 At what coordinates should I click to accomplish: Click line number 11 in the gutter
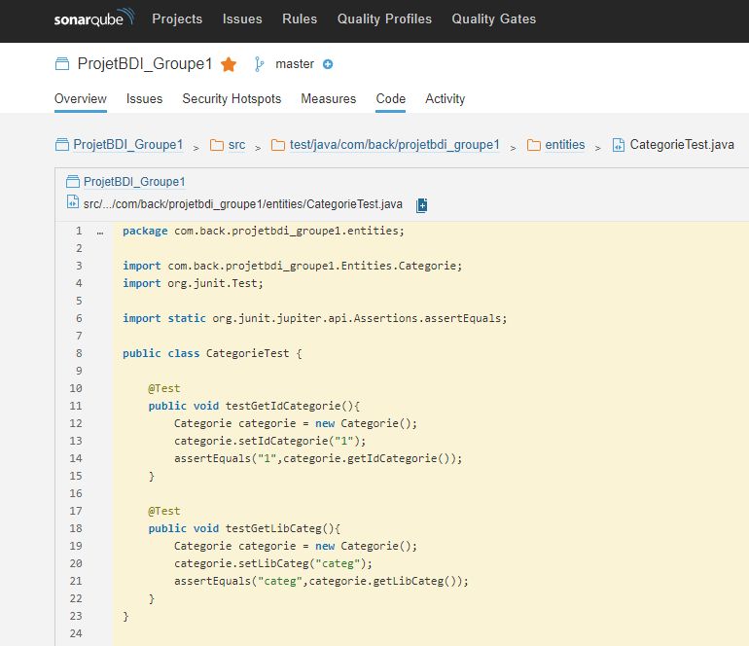click(x=76, y=406)
